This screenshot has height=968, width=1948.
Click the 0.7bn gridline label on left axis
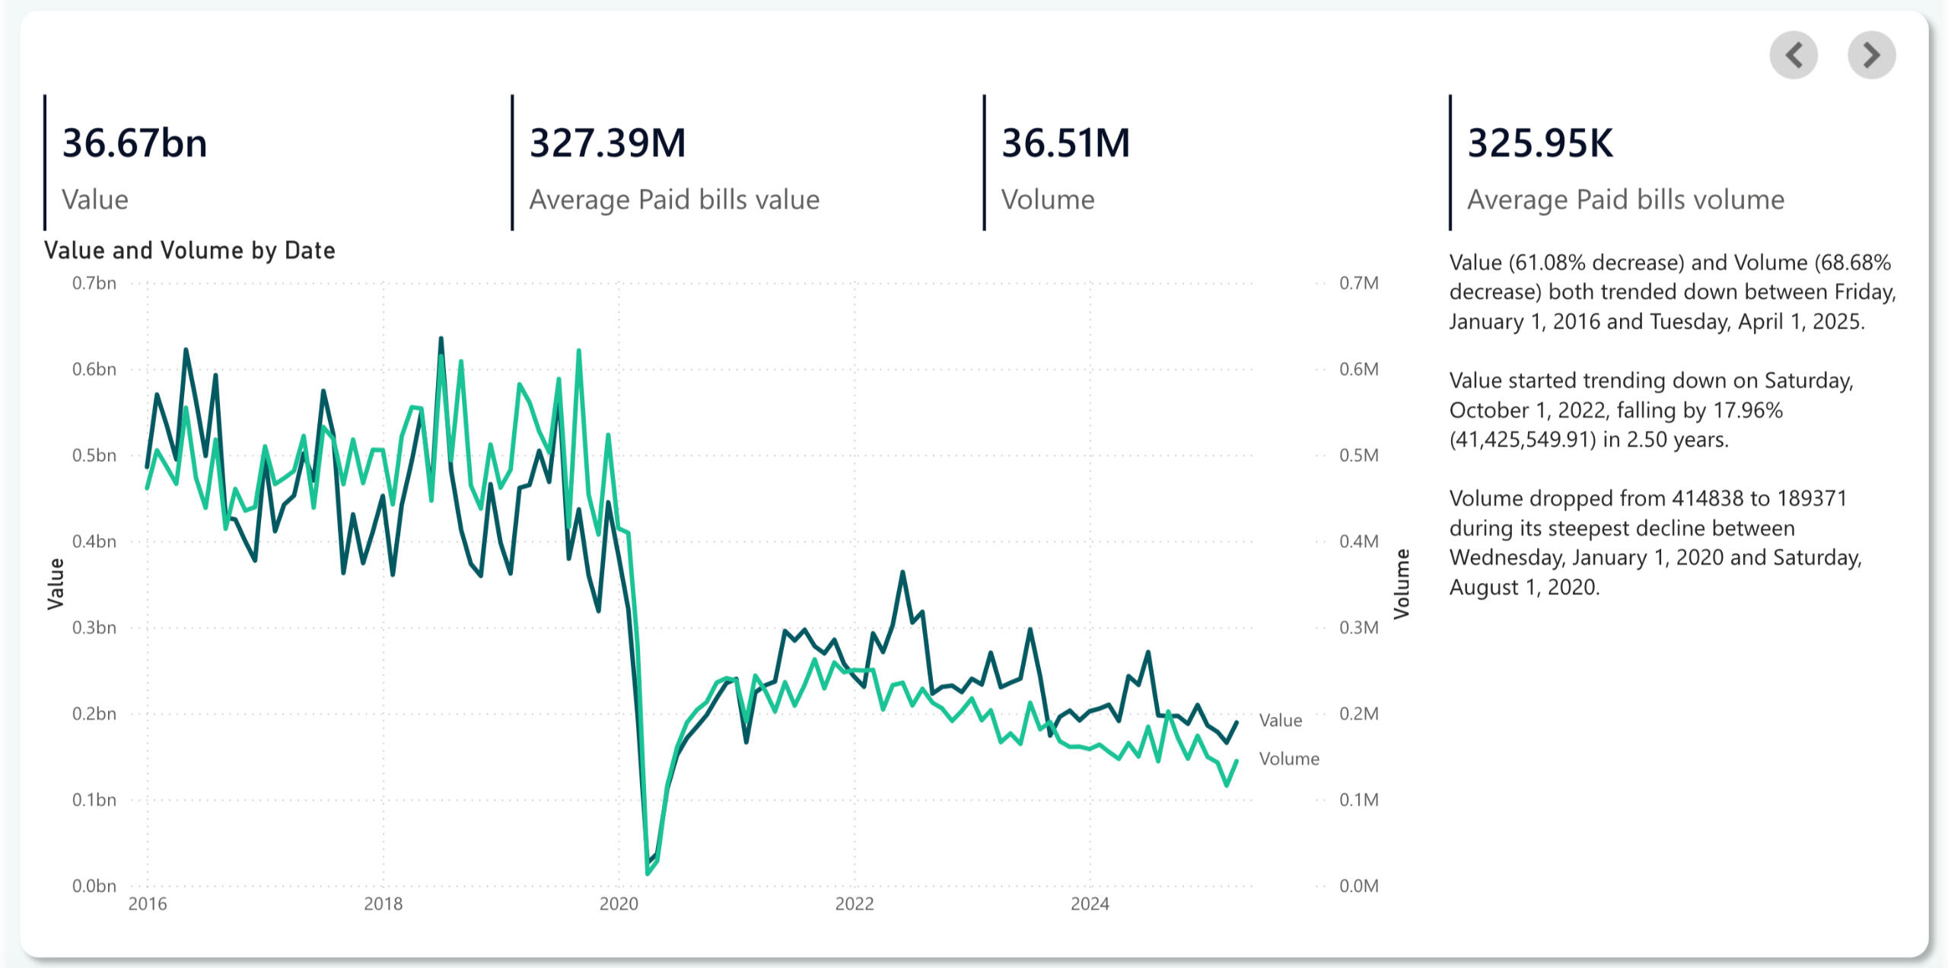tap(94, 283)
